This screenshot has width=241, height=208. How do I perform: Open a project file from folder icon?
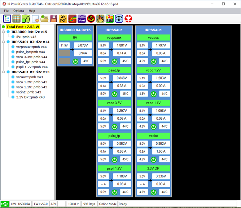(44, 19)
